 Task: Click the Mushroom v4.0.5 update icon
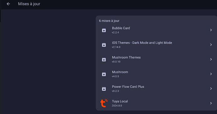coord(104,74)
